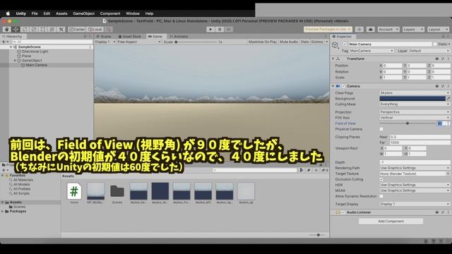Open the Transform component help icon
Screen dimensions: 452x254
tap(437, 59)
